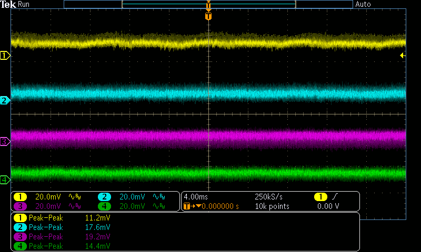Select the cyan channel 2 ground marker
Viewport: 421px width, 252px height.
(5, 100)
